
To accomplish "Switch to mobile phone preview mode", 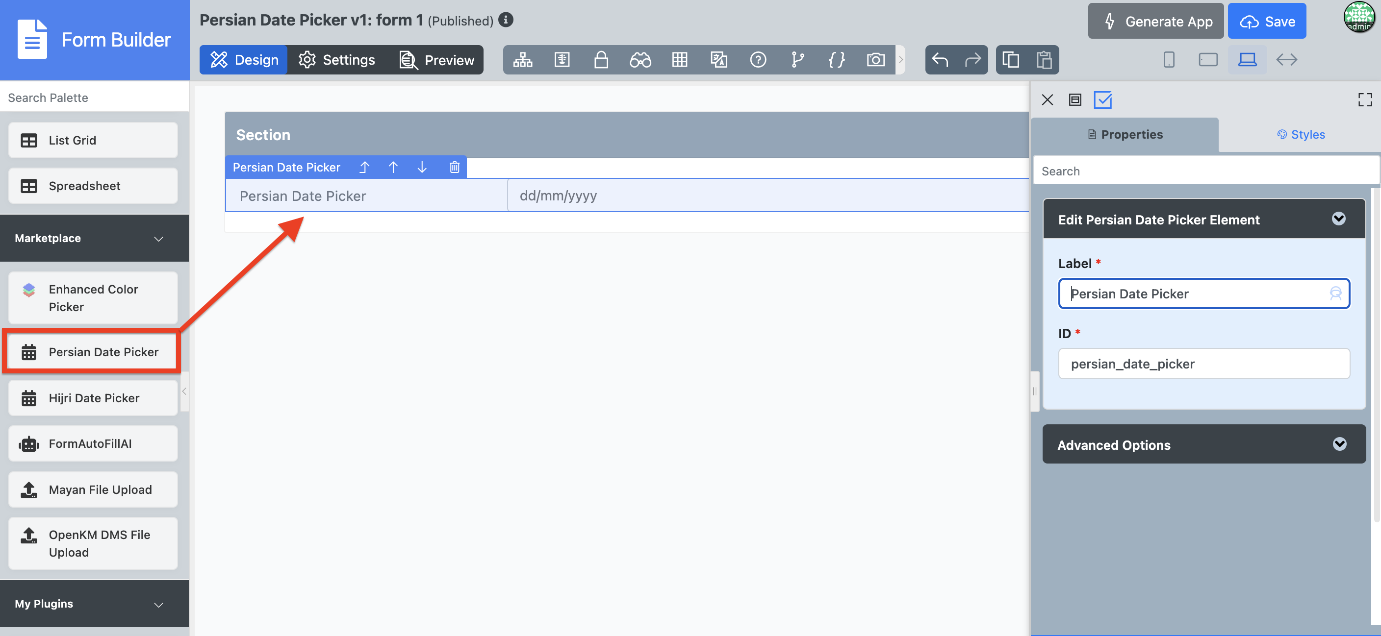I will coord(1169,59).
